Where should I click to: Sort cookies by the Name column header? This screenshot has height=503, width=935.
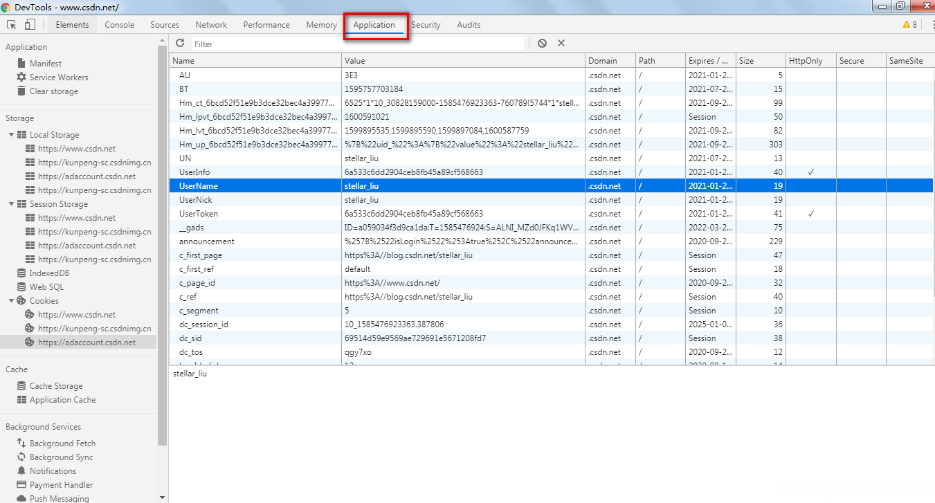coord(255,61)
